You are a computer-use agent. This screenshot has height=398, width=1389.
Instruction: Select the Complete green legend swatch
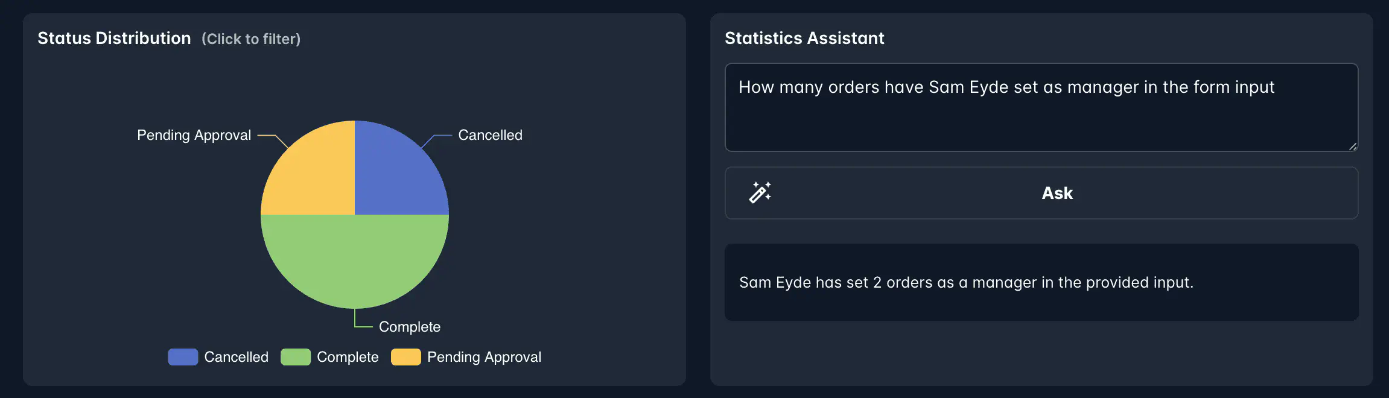(296, 357)
